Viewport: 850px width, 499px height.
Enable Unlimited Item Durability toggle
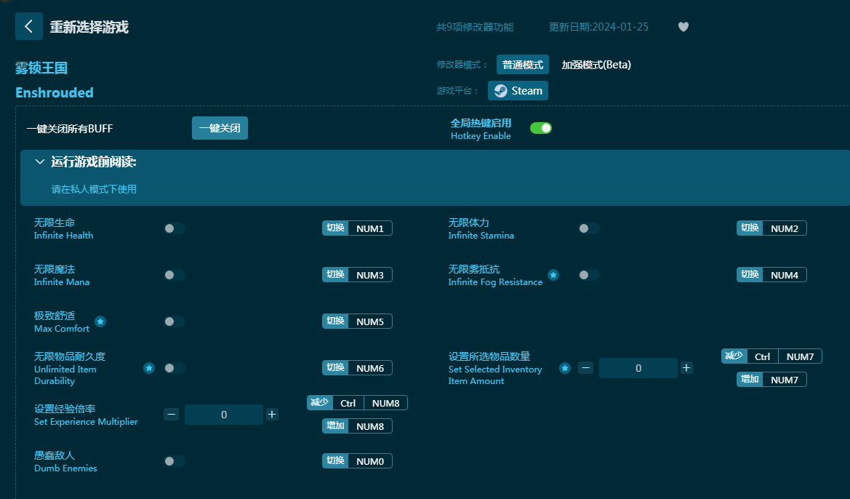click(174, 368)
